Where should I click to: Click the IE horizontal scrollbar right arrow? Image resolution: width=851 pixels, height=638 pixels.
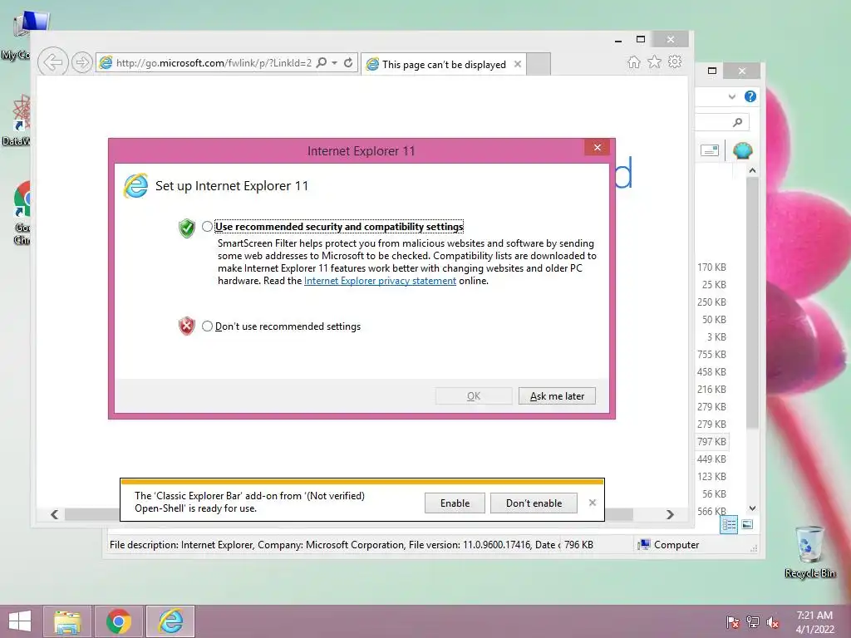tap(671, 514)
